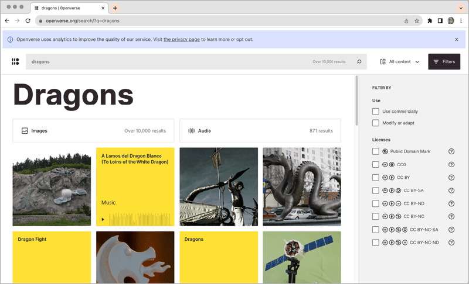
Task: Click the share icon in the address bar
Action: tap(406, 21)
